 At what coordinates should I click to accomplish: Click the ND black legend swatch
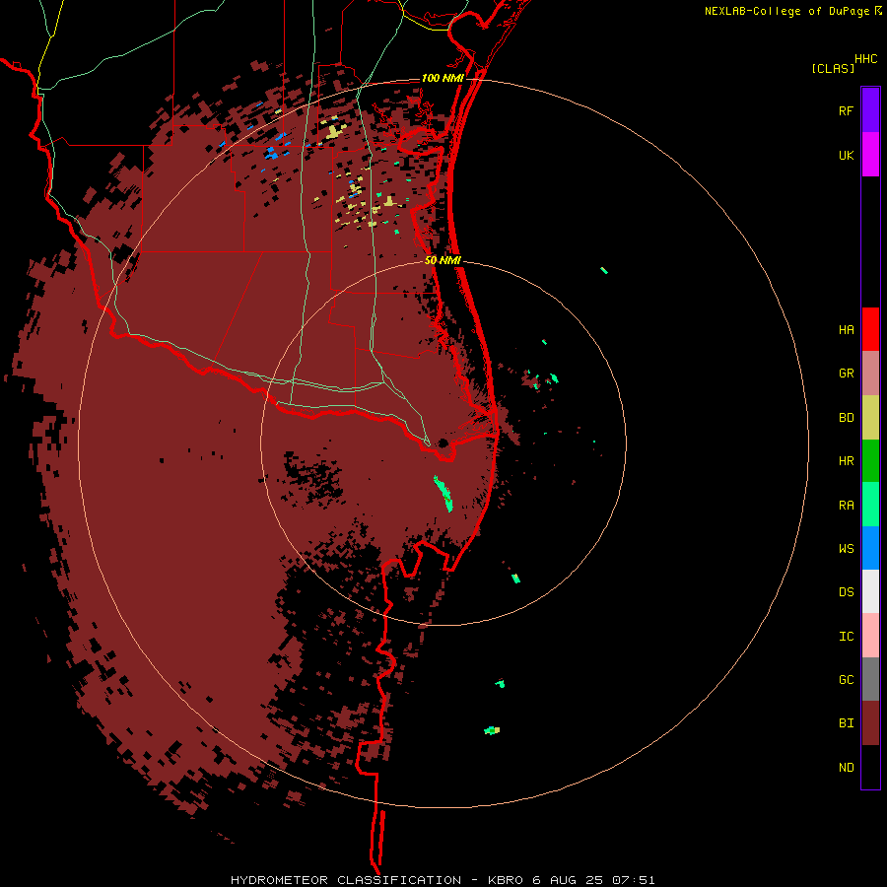tap(870, 767)
